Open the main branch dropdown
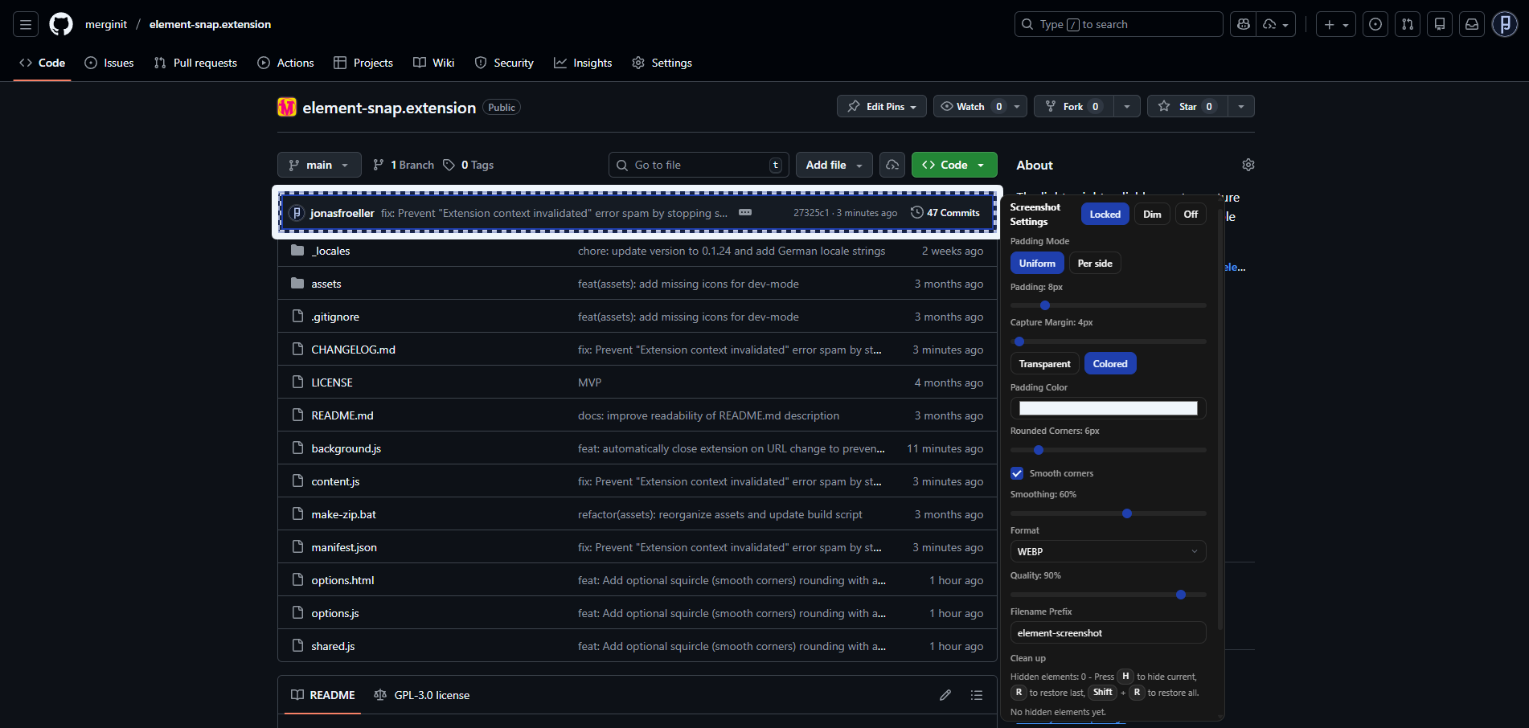This screenshot has width=1529, height=728. click(x=318, y=164)
